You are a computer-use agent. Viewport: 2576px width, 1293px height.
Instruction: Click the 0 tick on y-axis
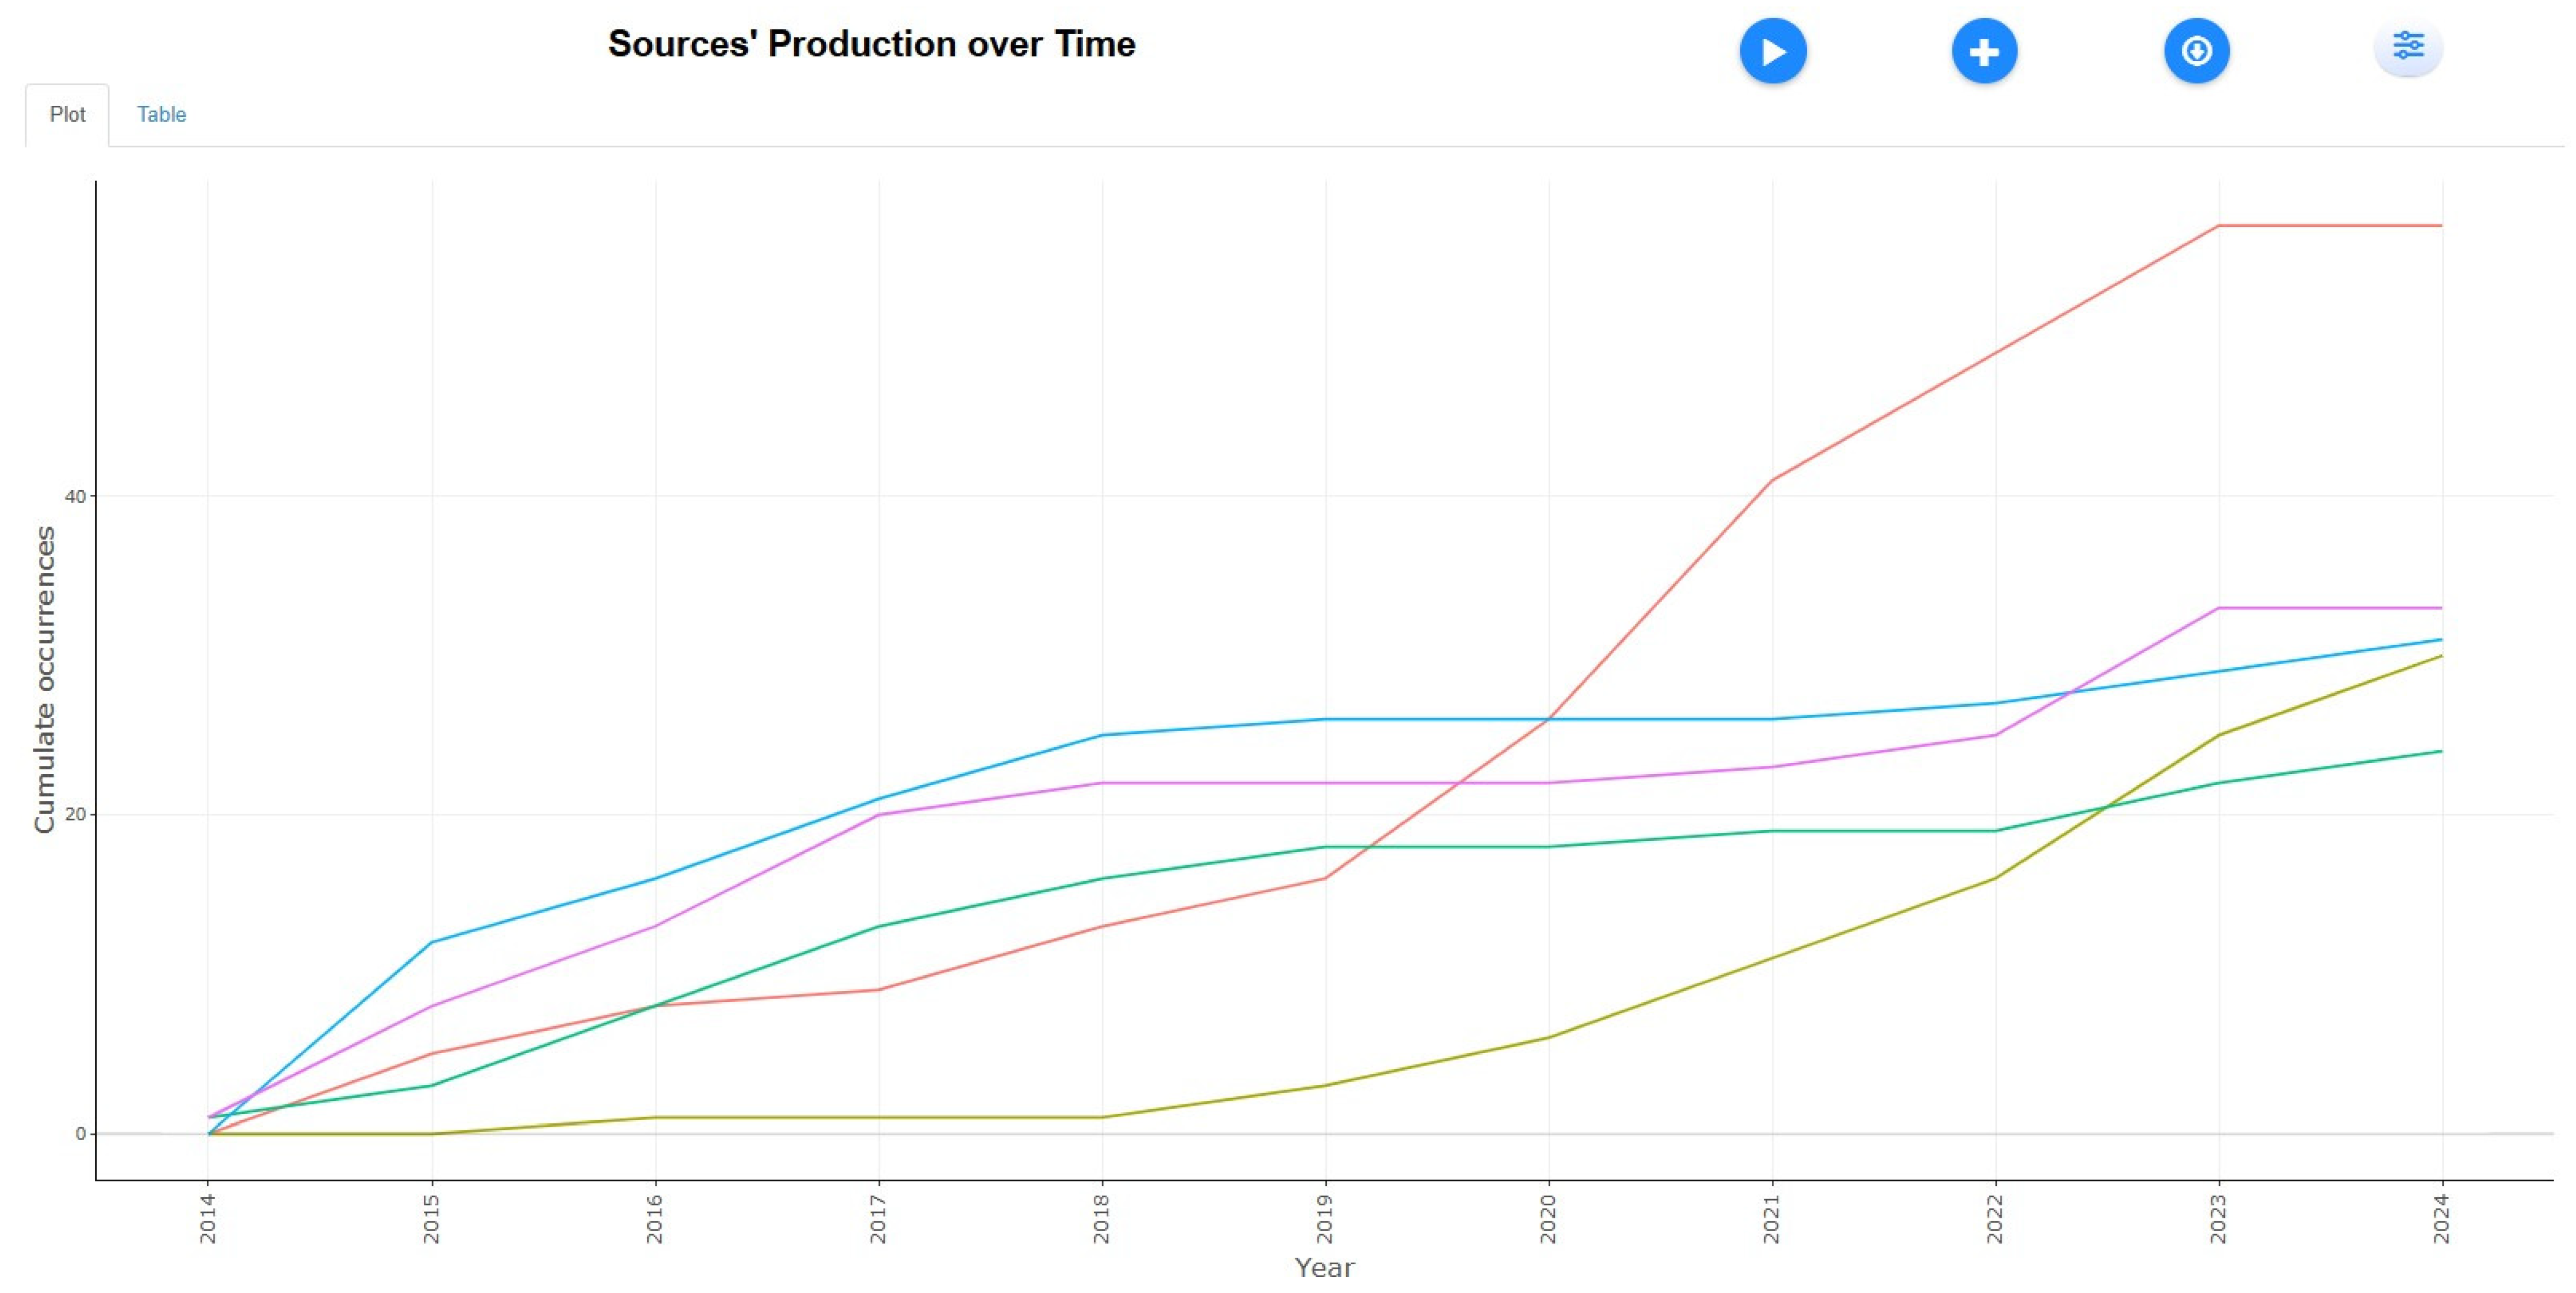tap(80, 1133)
